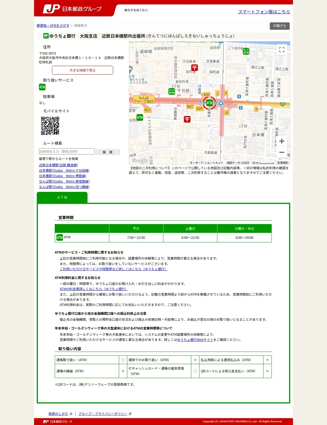Screen dimensions: 327x425
Task: Click the ATM icon in hours table
Action: [x=60, y=237]
